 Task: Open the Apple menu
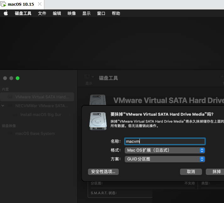point(6,13)
